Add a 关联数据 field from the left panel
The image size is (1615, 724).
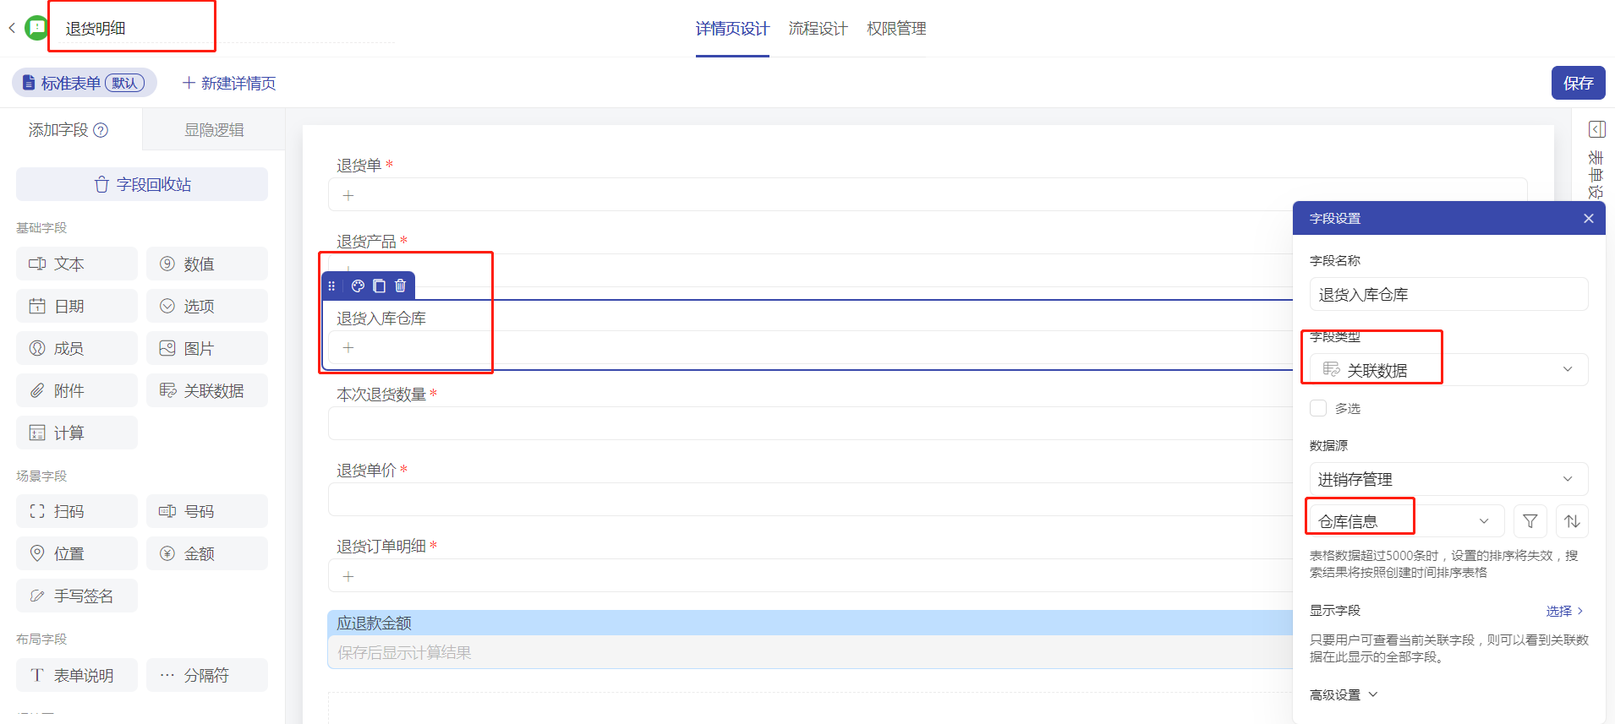(207, 390)
